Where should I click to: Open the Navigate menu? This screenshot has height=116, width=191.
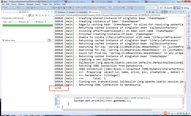30,4
